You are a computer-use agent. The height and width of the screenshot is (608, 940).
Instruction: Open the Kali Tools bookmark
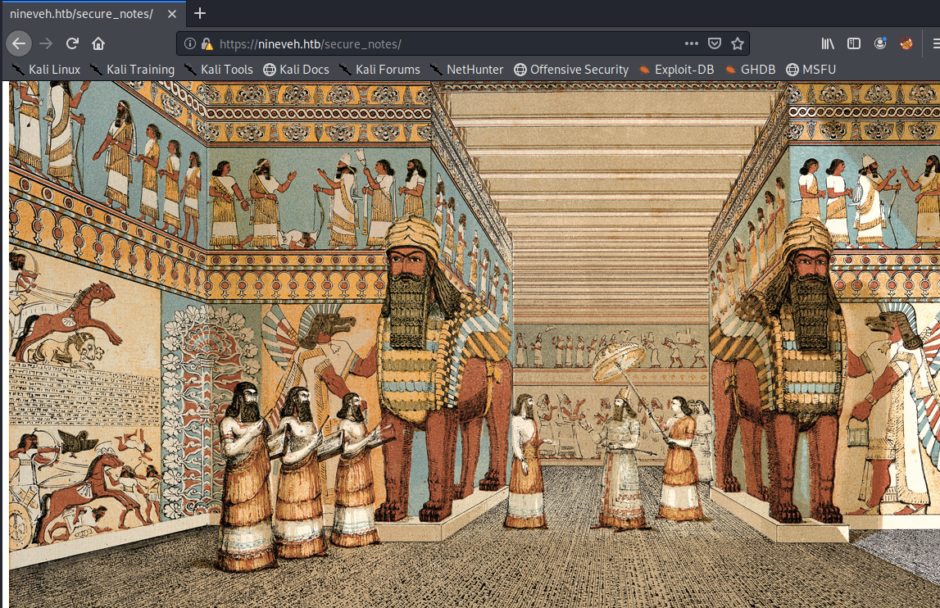point(219,70)
